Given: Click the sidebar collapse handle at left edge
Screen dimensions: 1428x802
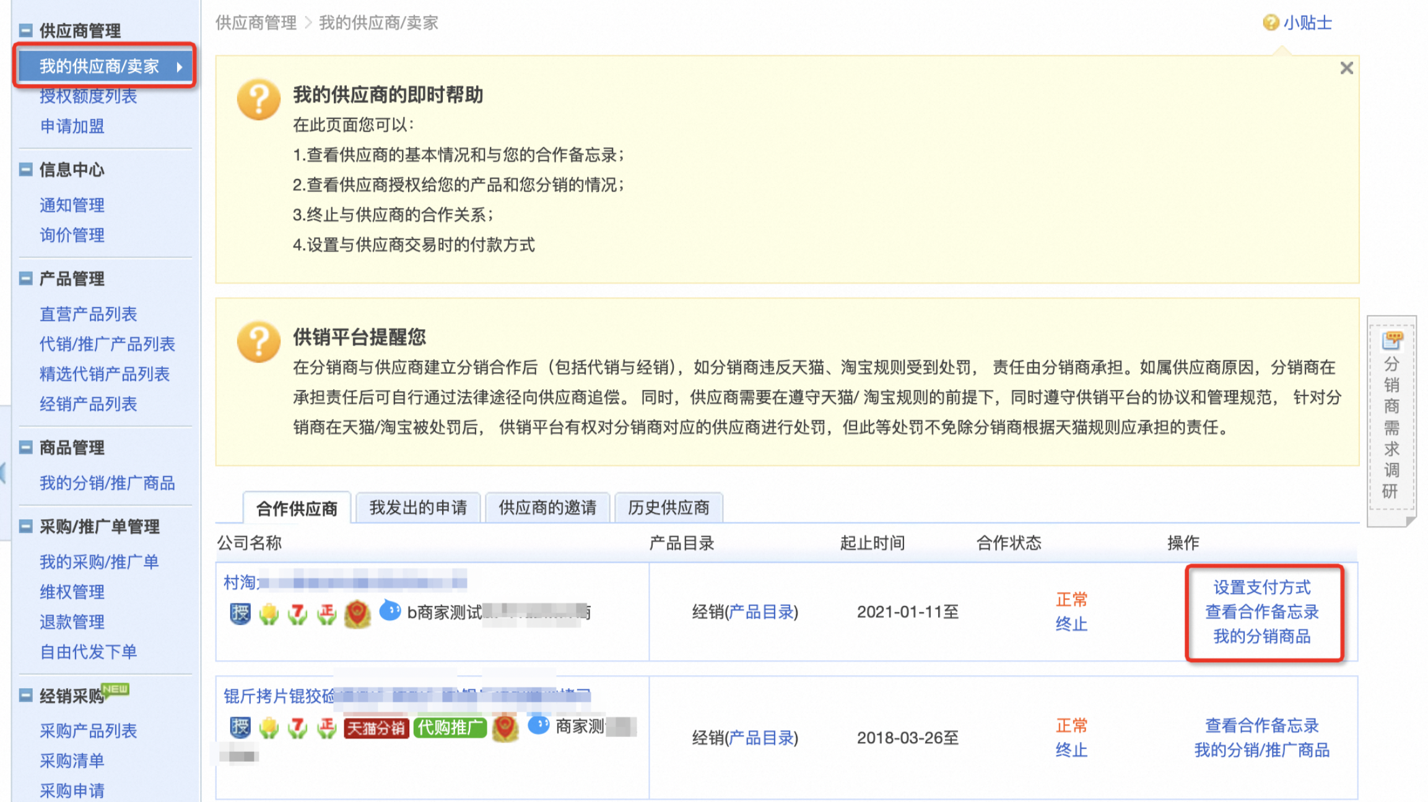Looking at the screenshot, I should [4, 473].
